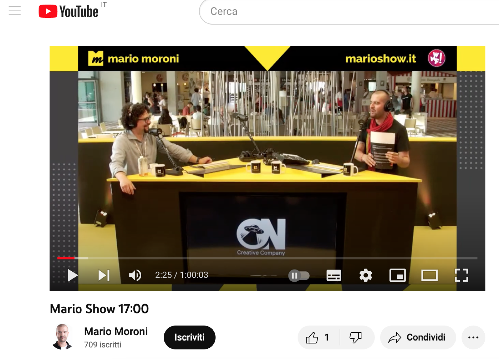Open the more actions three-dot menu

473,337
